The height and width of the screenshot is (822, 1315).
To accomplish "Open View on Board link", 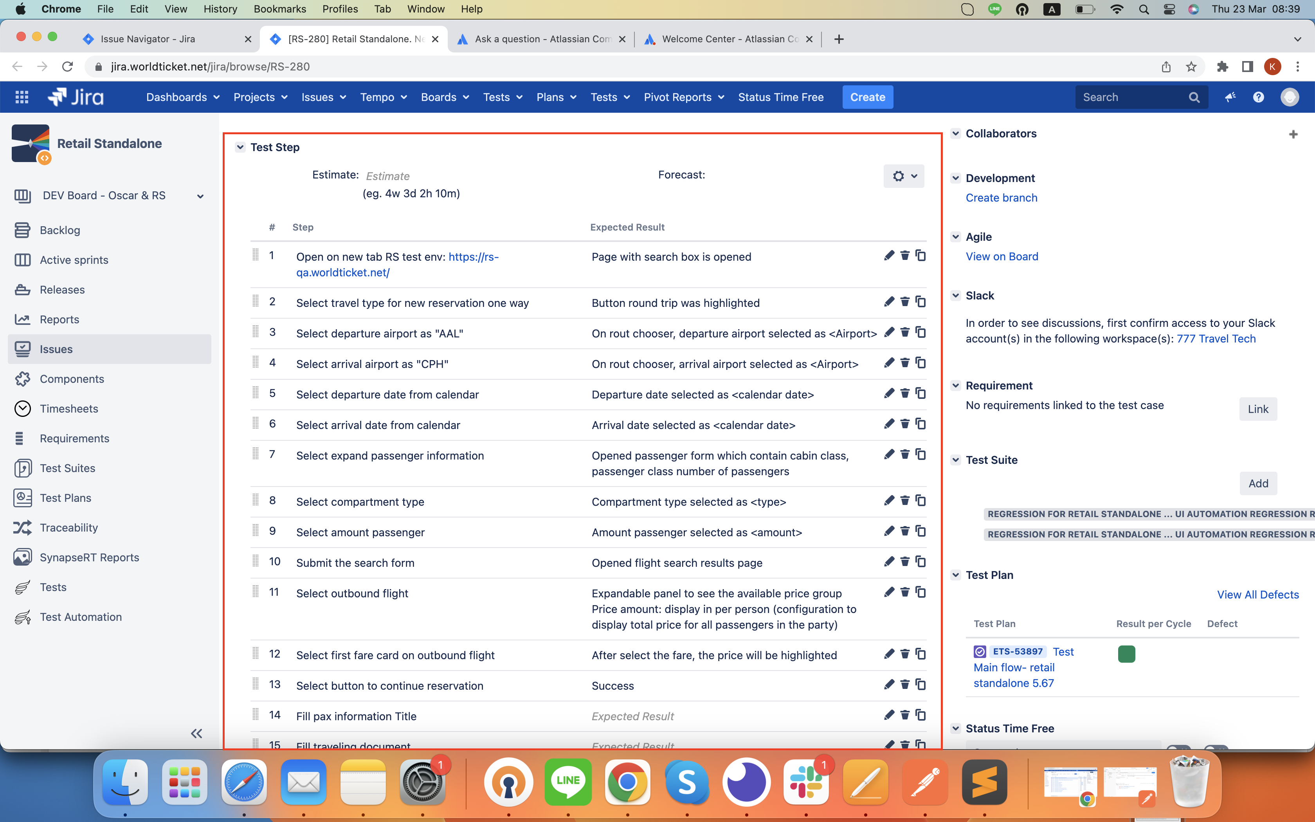I will [1002, 257].
